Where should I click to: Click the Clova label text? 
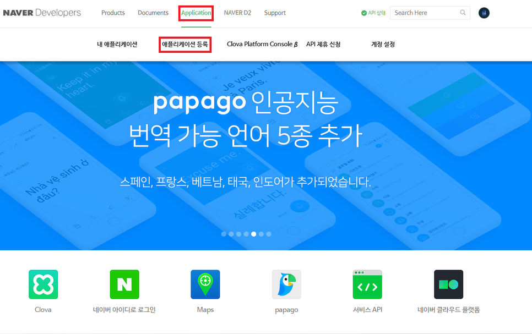point(43,310)
